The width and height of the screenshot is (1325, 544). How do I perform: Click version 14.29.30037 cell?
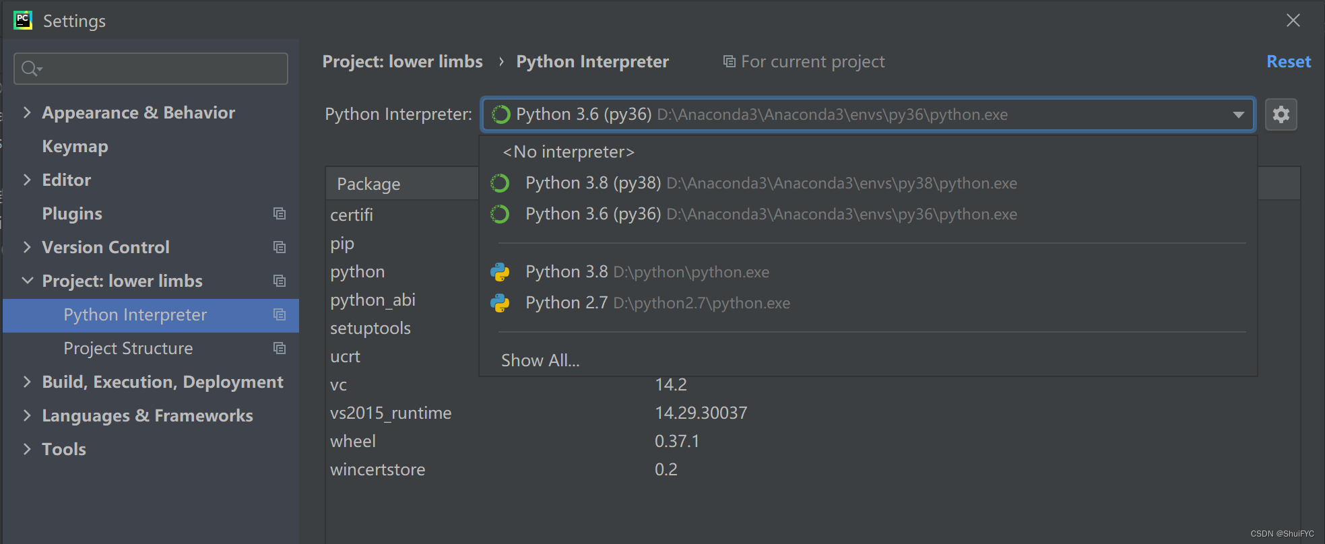tap(701, 413)
